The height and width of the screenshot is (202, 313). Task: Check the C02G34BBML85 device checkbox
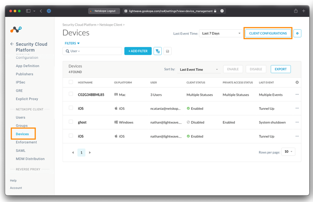pos(71,94)
